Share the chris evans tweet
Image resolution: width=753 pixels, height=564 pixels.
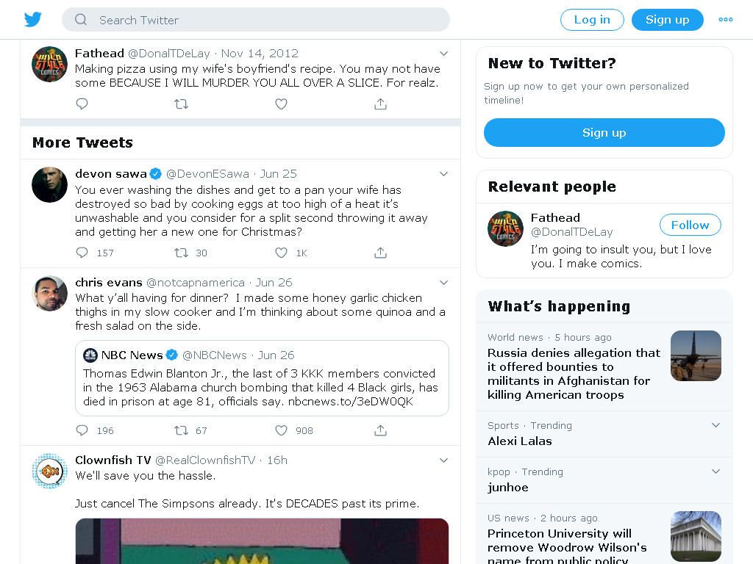(380, 430)
